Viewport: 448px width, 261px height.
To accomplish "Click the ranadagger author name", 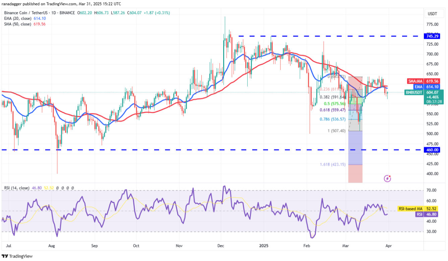I will click(14, 3).
